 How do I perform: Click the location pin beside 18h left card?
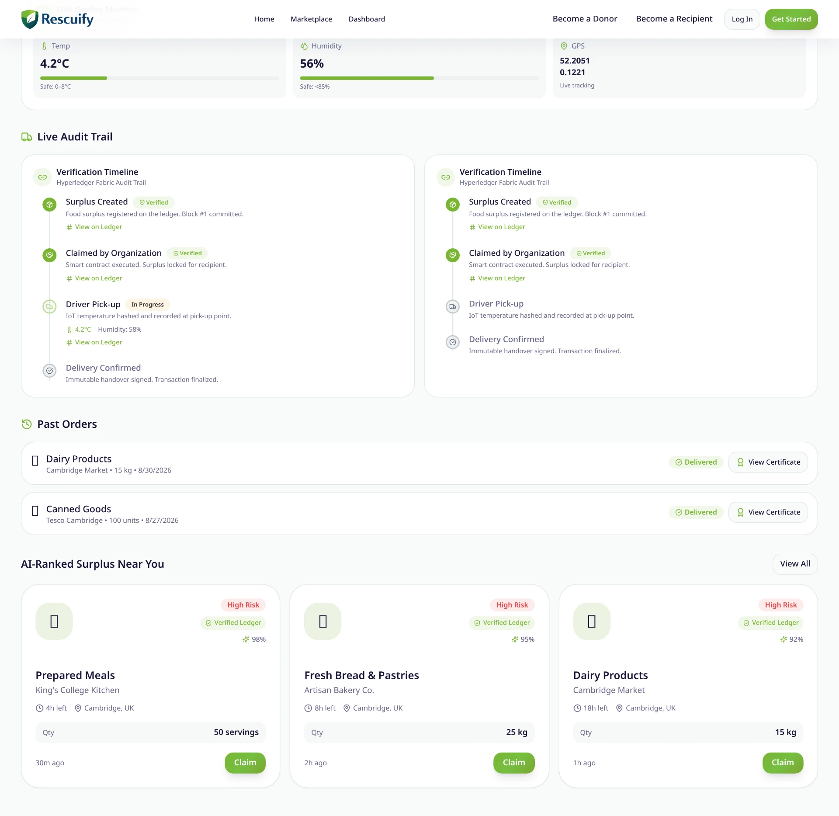click(619, 708)
